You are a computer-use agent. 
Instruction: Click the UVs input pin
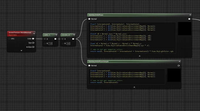pyautogui.click(x=9, y=38)
